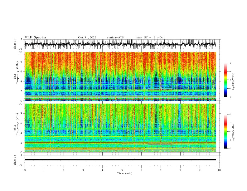Screen dimensions: 247x191
Task: Click the "-5" tick on ch.1 colorbar
Action: click(x=230, y=80)
